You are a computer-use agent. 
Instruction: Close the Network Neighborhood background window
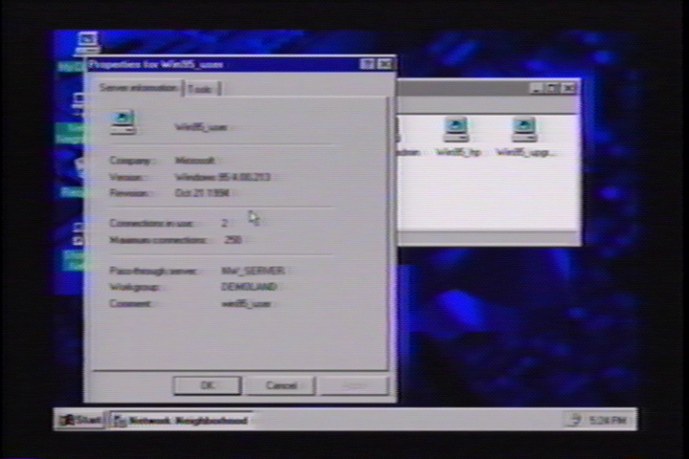569,88
